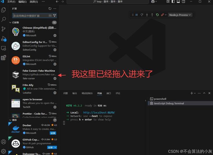Screen dimensions: 213x155
Task: Maximize the panel with up chevron
Action: [x=204, y=93]
